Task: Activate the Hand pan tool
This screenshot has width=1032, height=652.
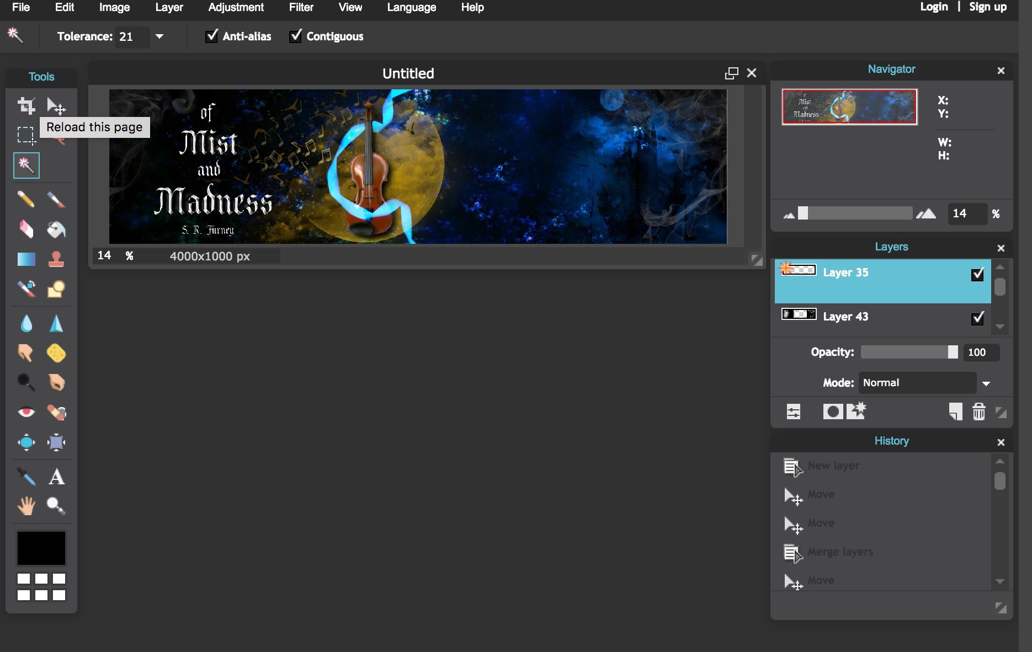Action: 26,505
